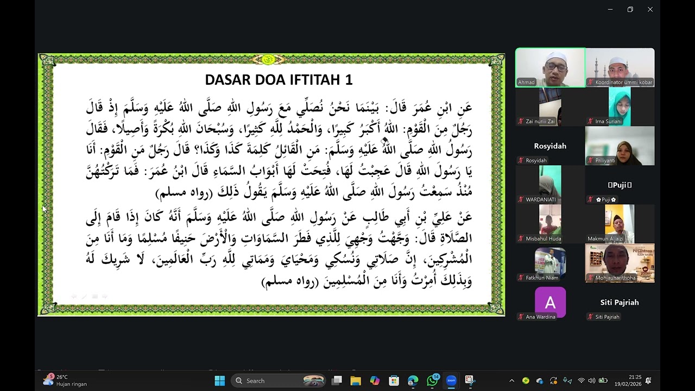
Task: Click the slide title DASAR DOA IFTITAH 1
Action: tap(279, 80)
